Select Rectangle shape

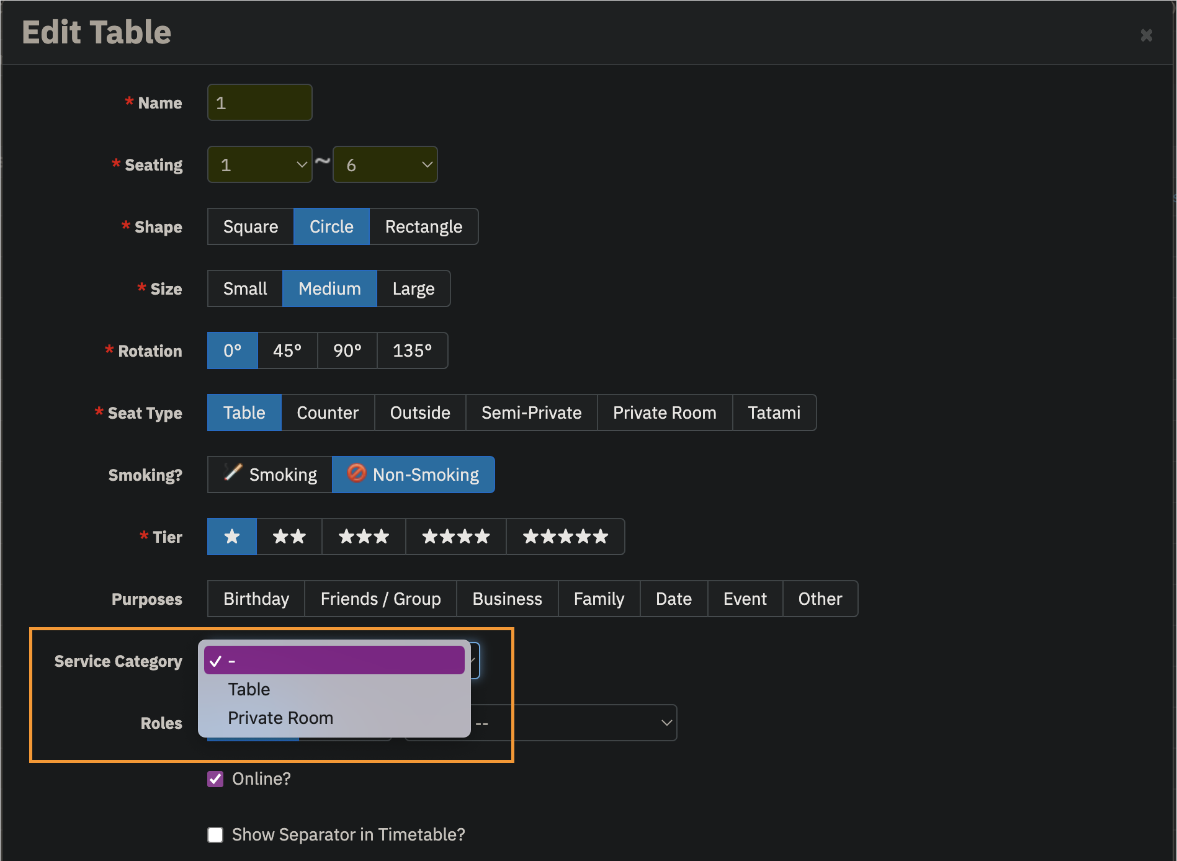[424, 226]
